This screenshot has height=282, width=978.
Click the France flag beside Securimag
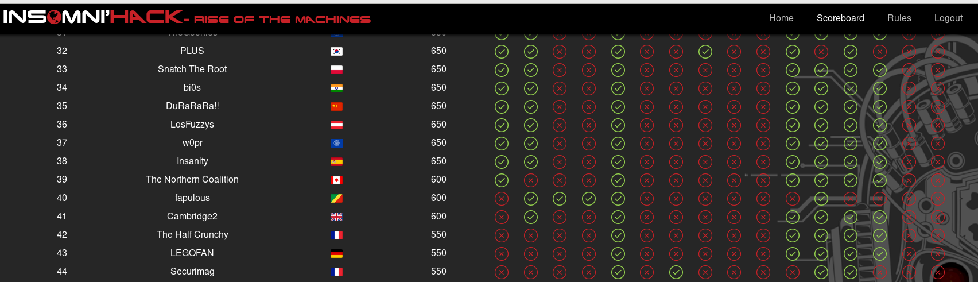[x=336, y=272]
